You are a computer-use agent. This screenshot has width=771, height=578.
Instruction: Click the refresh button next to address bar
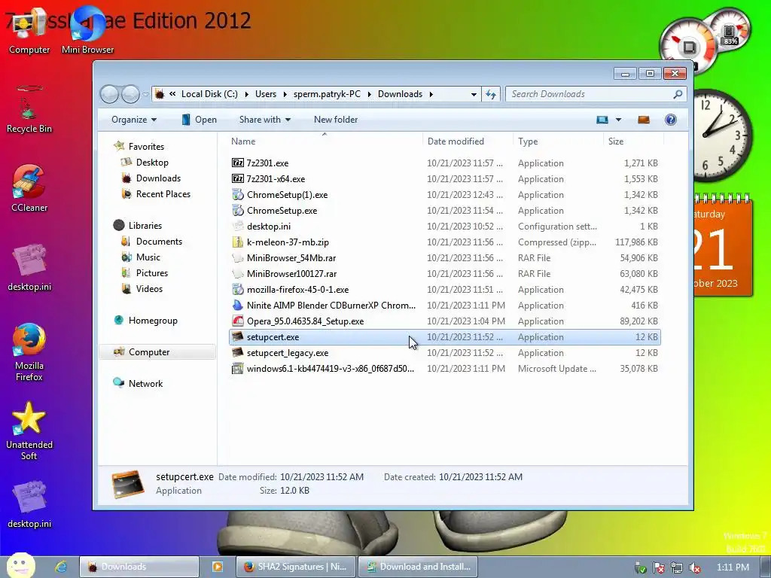click(x=491, y=94)
